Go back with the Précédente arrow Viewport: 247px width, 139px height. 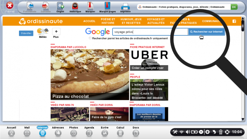[30, 7]
